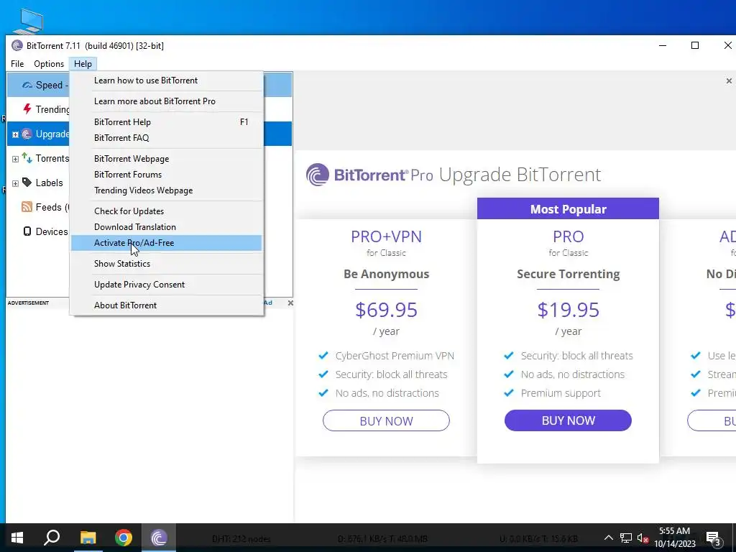Screen dimensions: 736x552
Task: Expand the Labels tree node
Action: click(x=15, y=183)
